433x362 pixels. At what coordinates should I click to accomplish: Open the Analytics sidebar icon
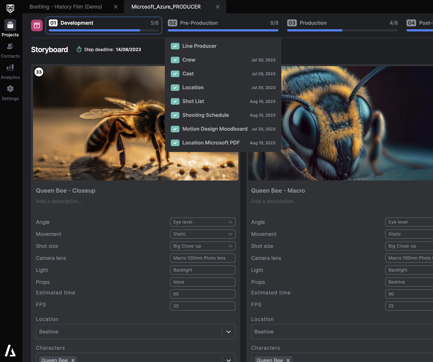[10, 68]
